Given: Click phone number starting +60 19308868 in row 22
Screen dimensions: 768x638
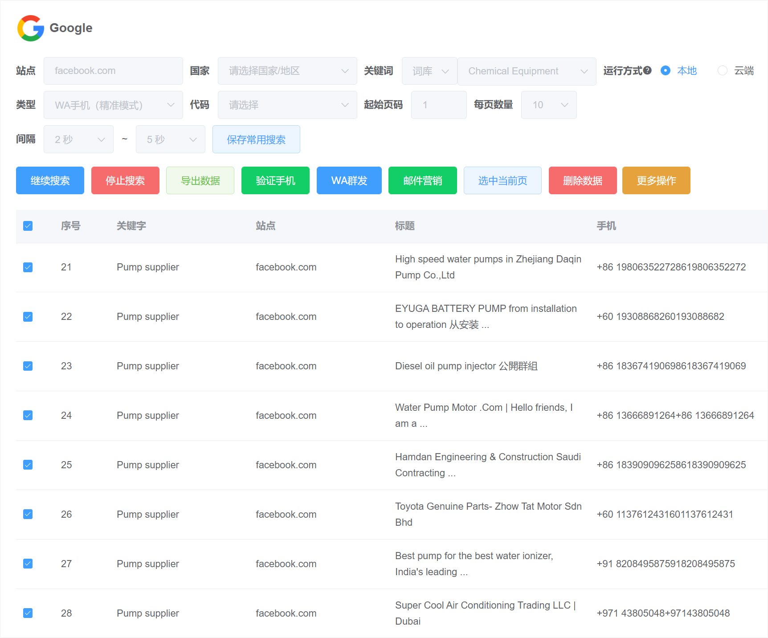Looking at the screenshot, I should [661, 317].
